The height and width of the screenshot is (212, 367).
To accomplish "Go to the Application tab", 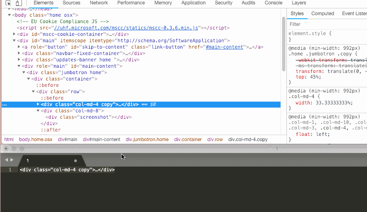I will coord(193,3).
